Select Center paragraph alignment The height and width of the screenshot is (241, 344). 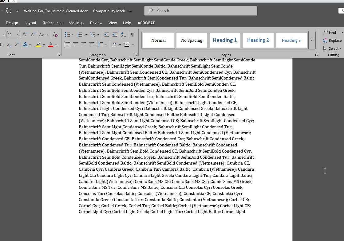point(76,45)
